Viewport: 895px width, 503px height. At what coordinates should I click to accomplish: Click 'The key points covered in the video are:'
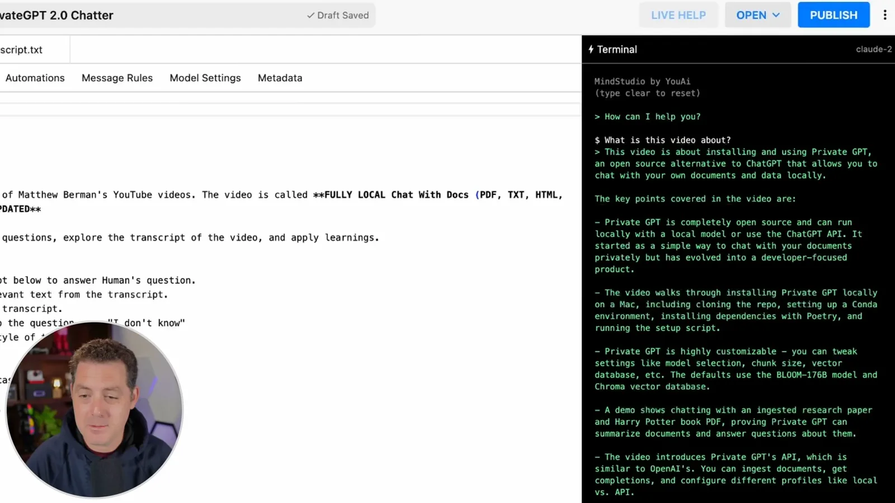click(695, 199)
